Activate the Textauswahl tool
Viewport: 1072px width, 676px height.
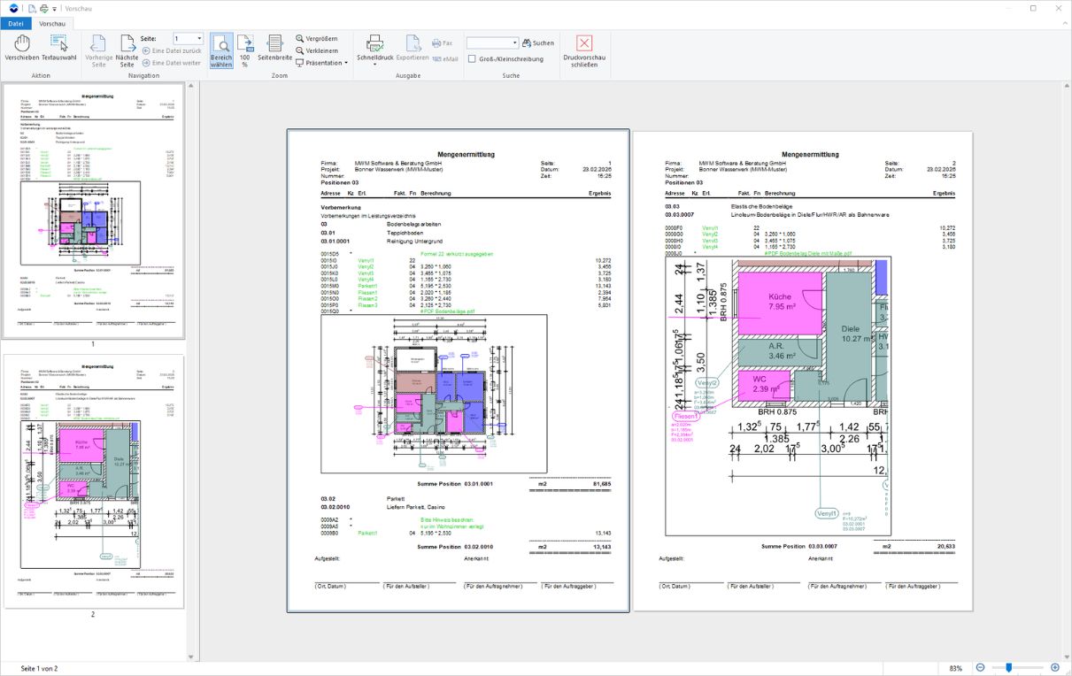[x=58, y=48]
